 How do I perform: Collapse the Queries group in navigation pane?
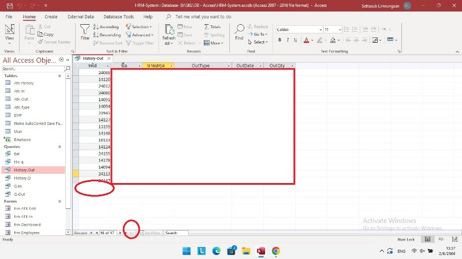[59, 146]
